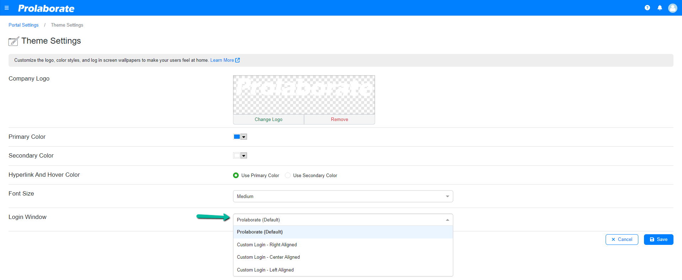Screen dimensions: 682x280
Task: Click the company logo preview image
Action: coord(304,95)
